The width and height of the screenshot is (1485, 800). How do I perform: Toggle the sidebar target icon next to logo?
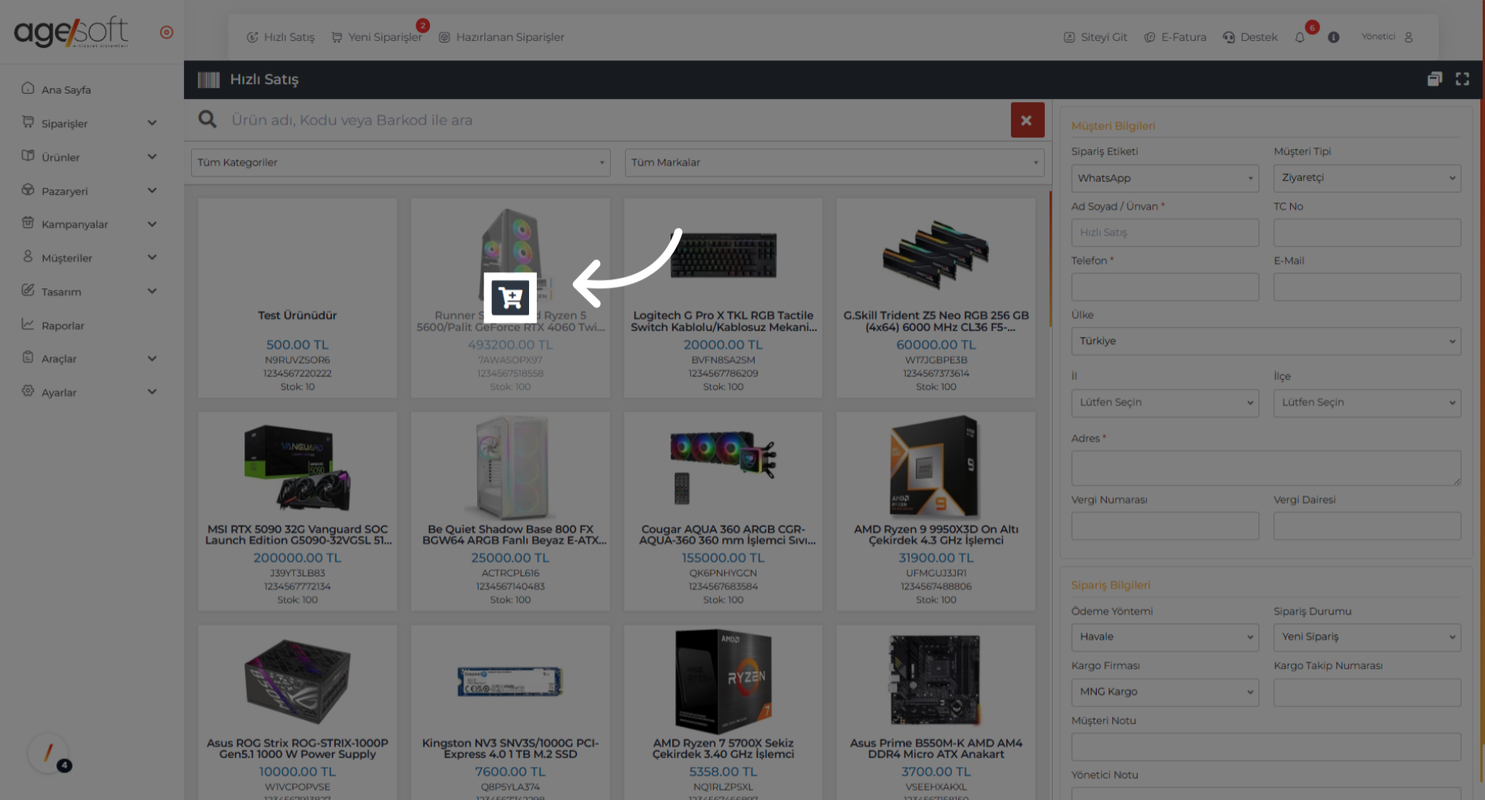point(166,32)
